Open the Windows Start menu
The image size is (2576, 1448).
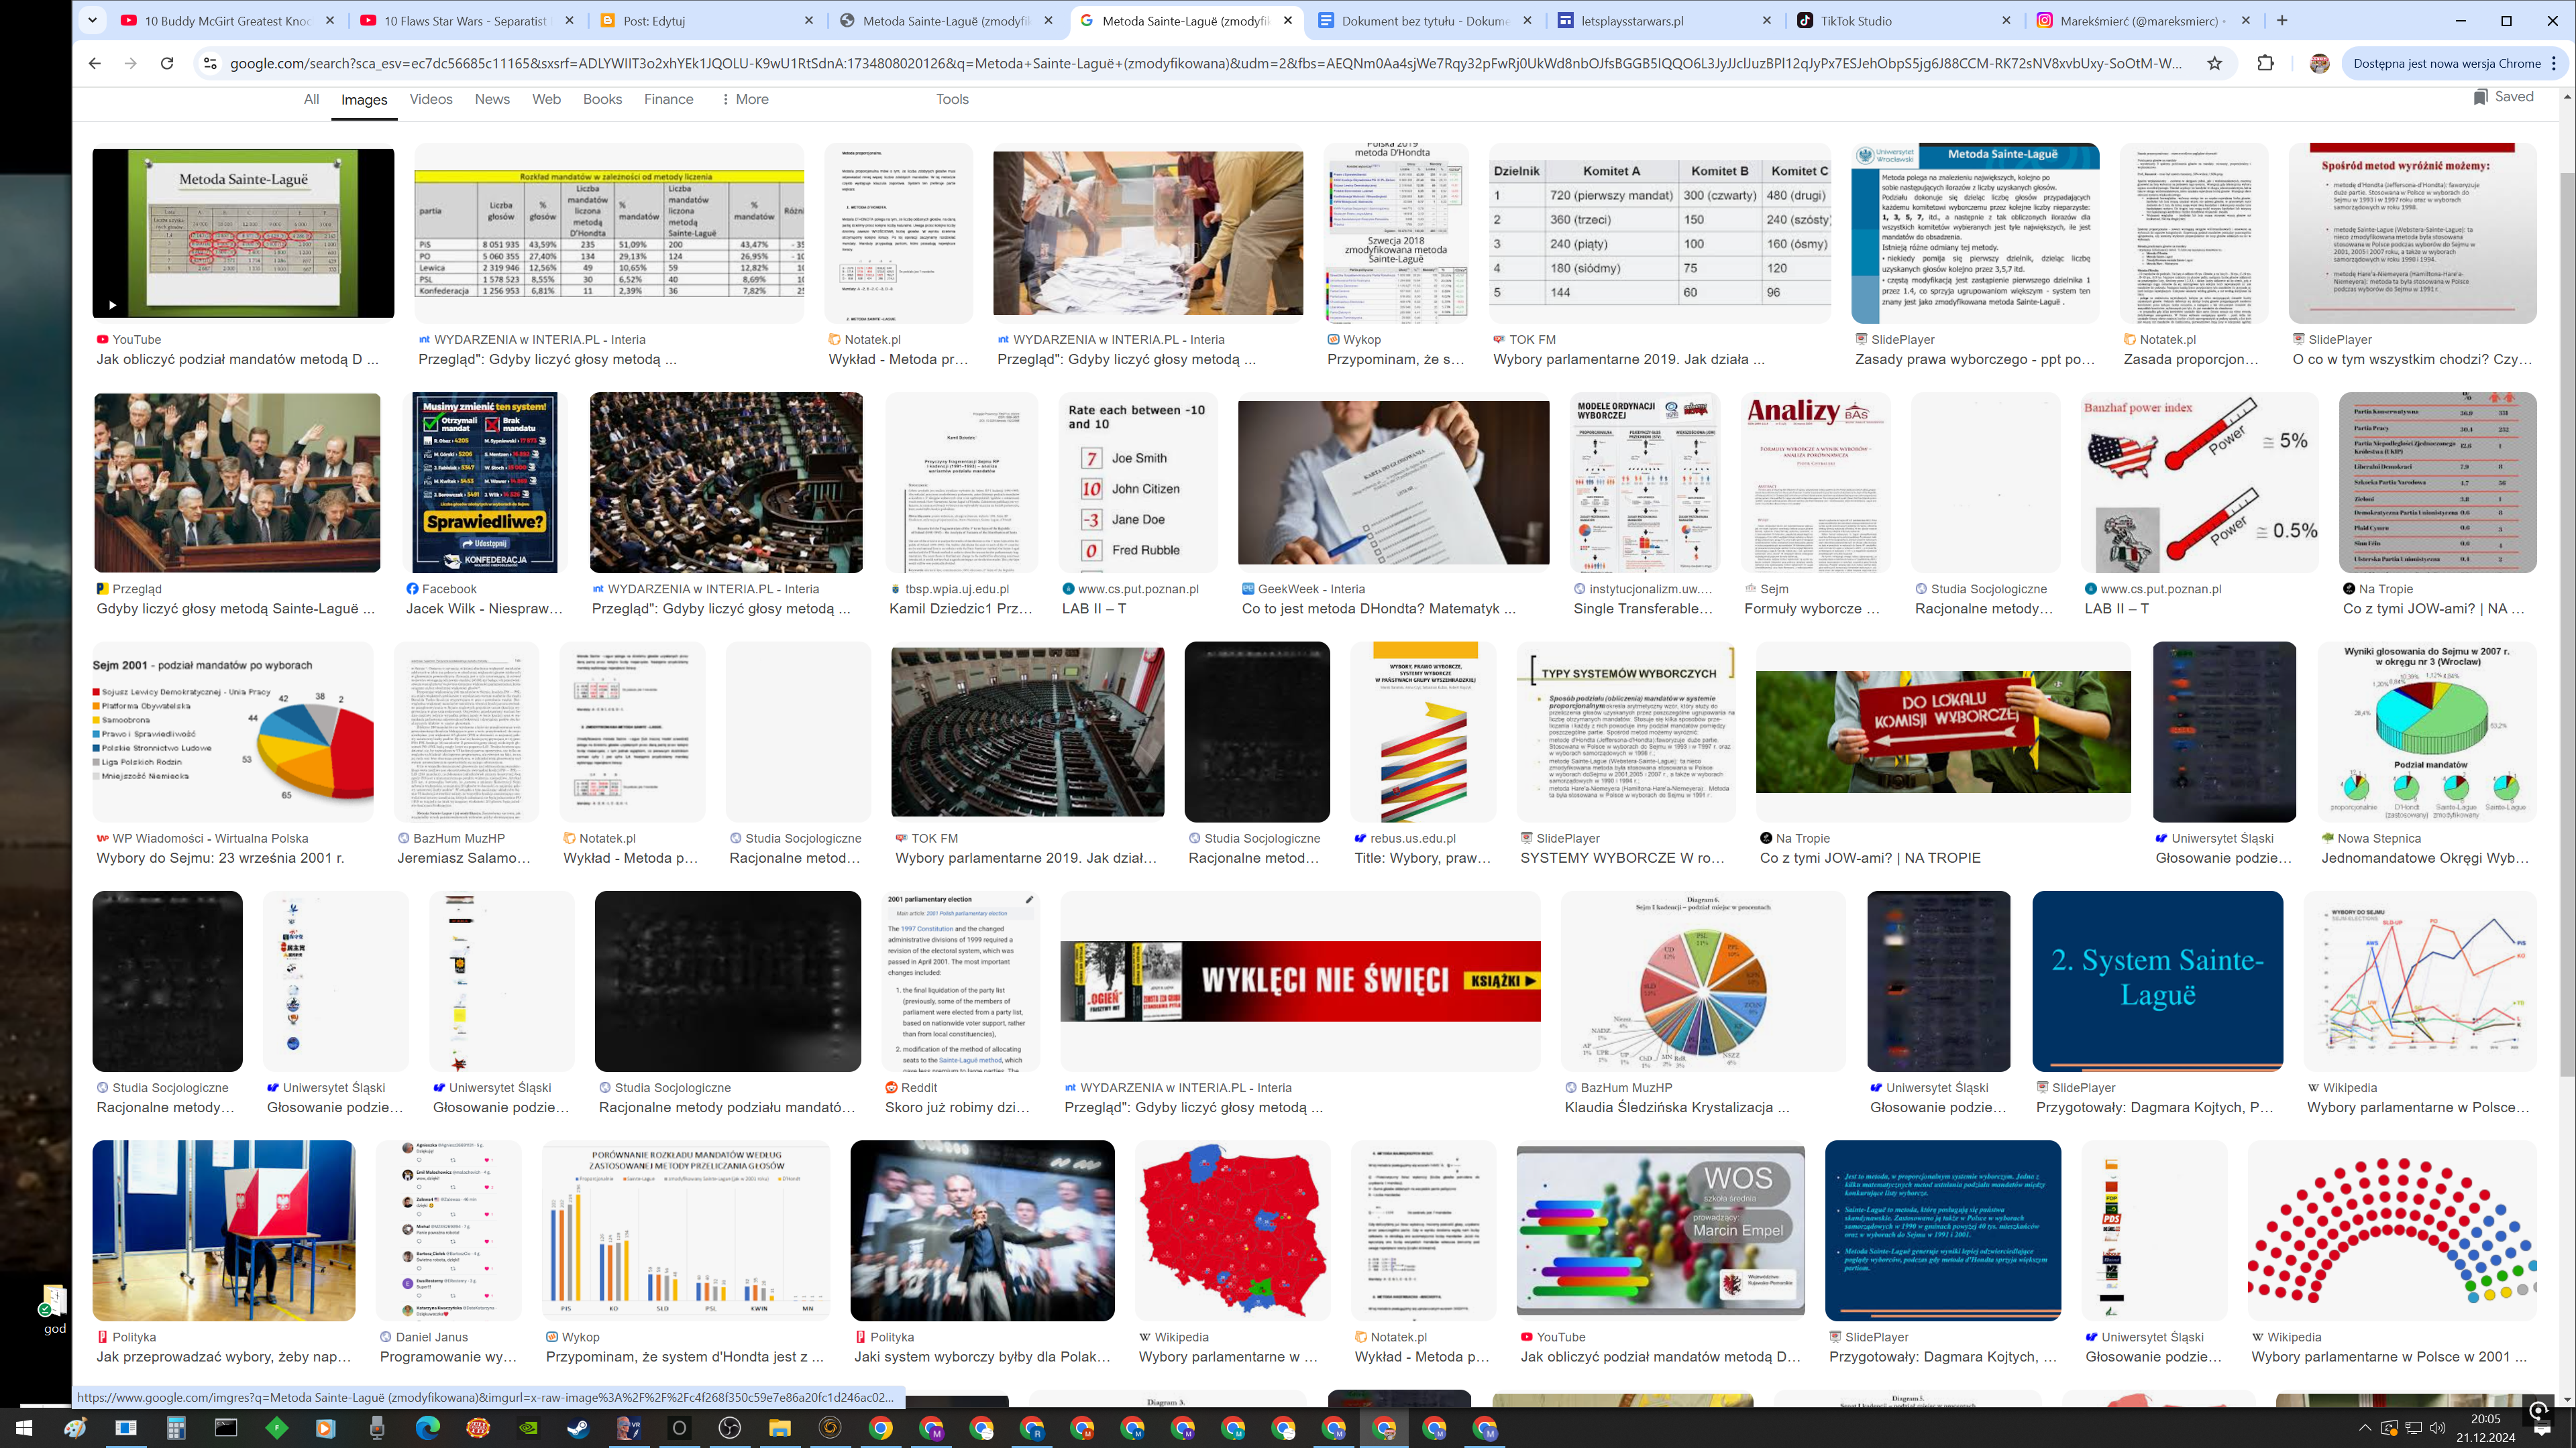tap(24, 1428)
